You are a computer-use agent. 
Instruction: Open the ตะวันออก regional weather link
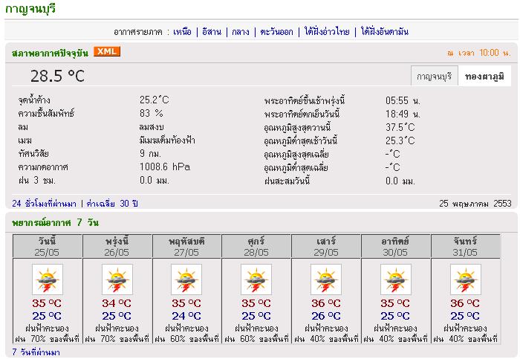pyautogui.click(x=276, y=32)
